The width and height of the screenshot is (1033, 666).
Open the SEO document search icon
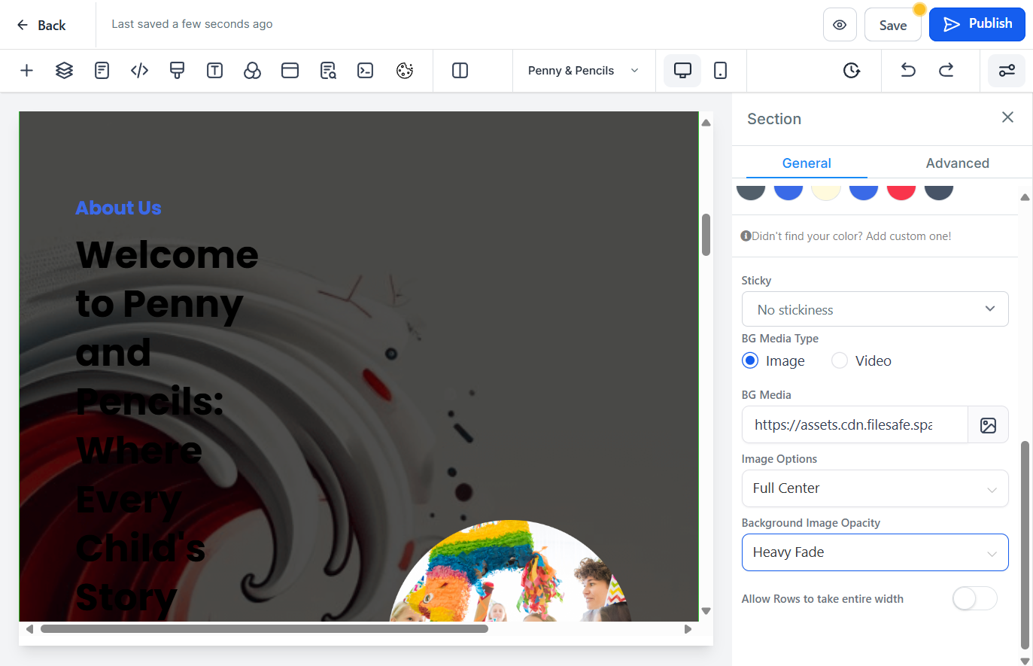click(328, 71)
